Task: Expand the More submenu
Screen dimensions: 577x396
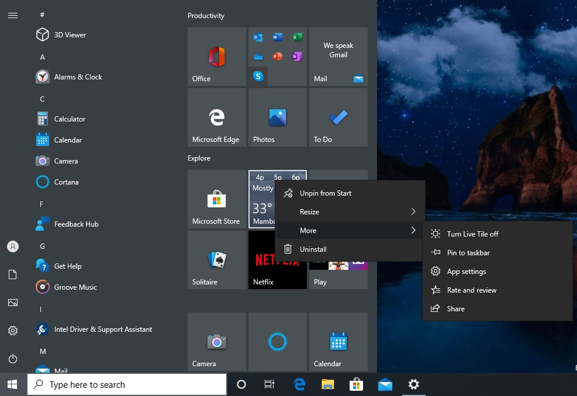Action: tap(308, 230)
